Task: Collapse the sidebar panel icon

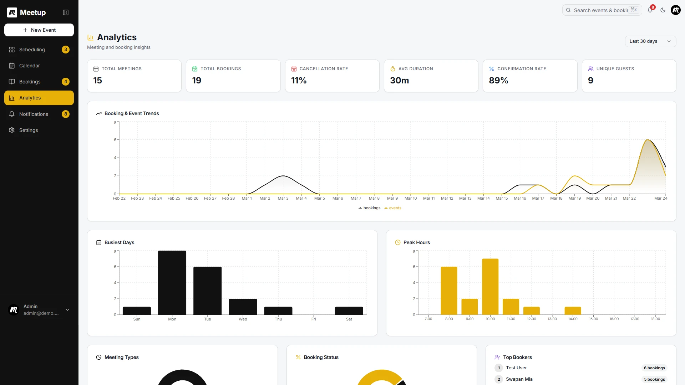Action: tap(66, 12)
